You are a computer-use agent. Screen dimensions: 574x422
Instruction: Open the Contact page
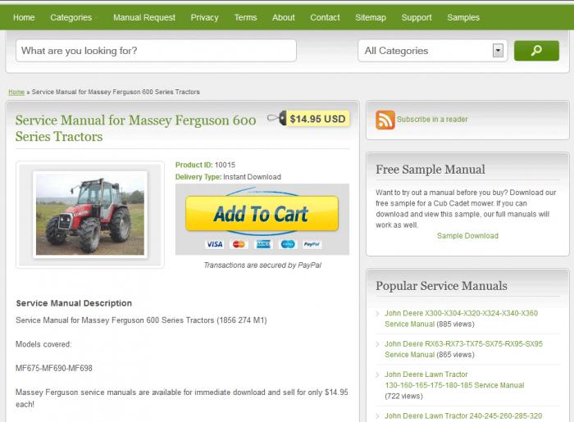point(325,17)
